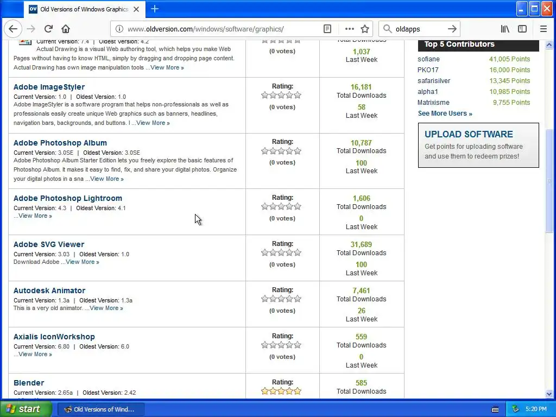Open the Windows Start menu
The image size is (556, 417).
(26, 409)
